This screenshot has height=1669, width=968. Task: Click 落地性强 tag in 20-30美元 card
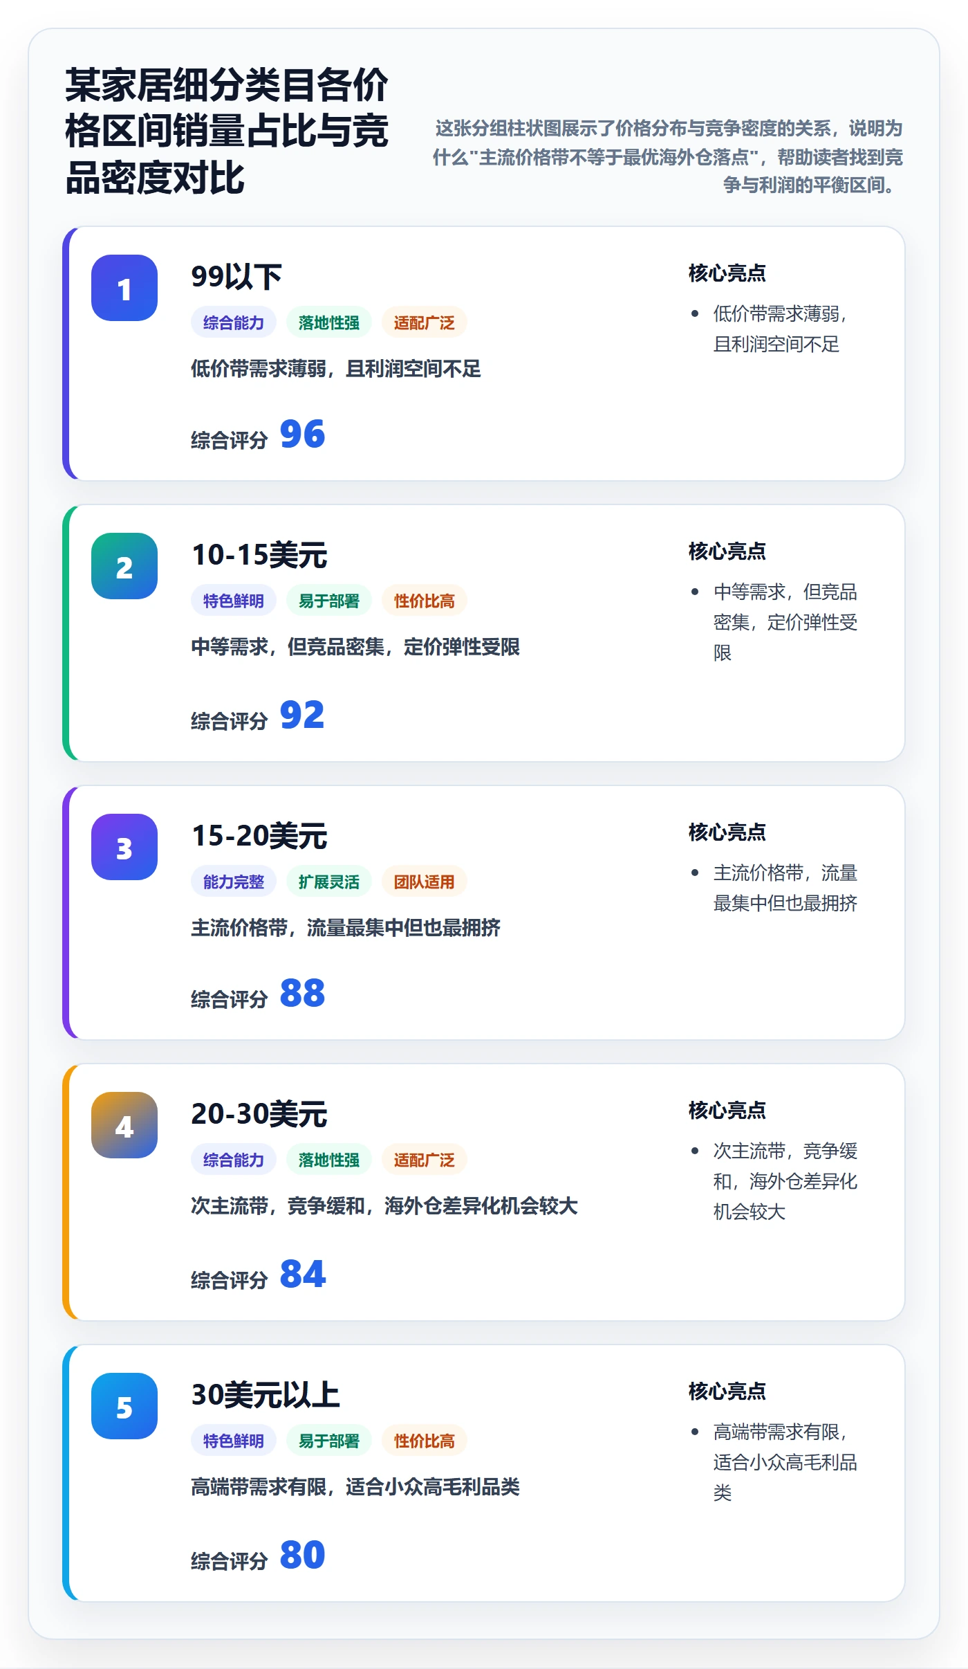click(x=329, y=1160)
